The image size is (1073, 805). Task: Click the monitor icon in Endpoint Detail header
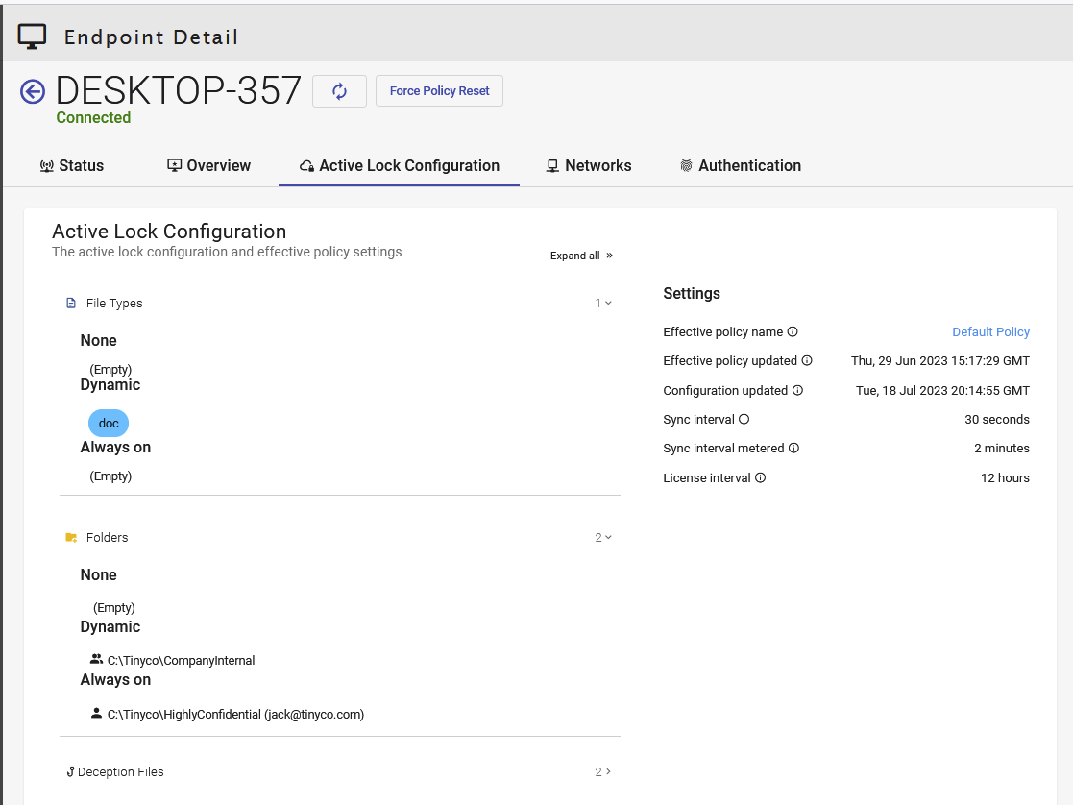point(33,37)
